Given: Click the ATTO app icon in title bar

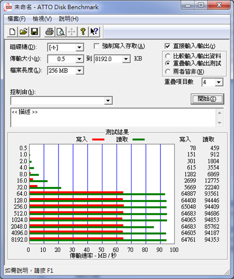Looking at the screenshot, I should (8, 7).
